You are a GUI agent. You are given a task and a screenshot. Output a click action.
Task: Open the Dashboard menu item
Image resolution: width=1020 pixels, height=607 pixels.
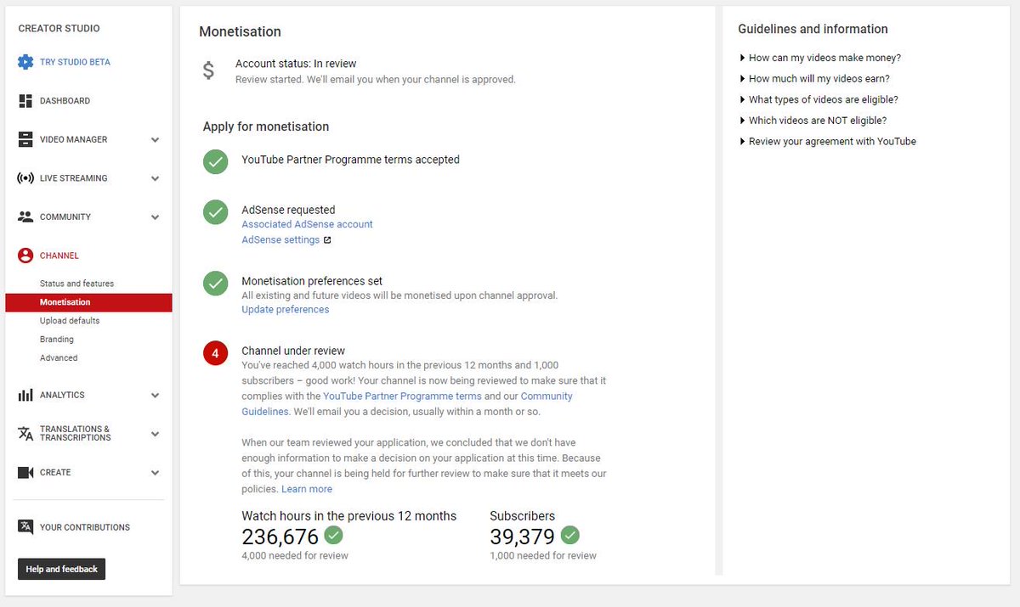pos(65,101)
